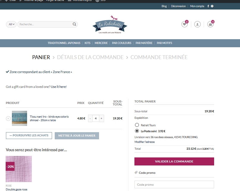Click the '-20%' discount badge
Screen dimensions: 240x191
coord(10,166)
